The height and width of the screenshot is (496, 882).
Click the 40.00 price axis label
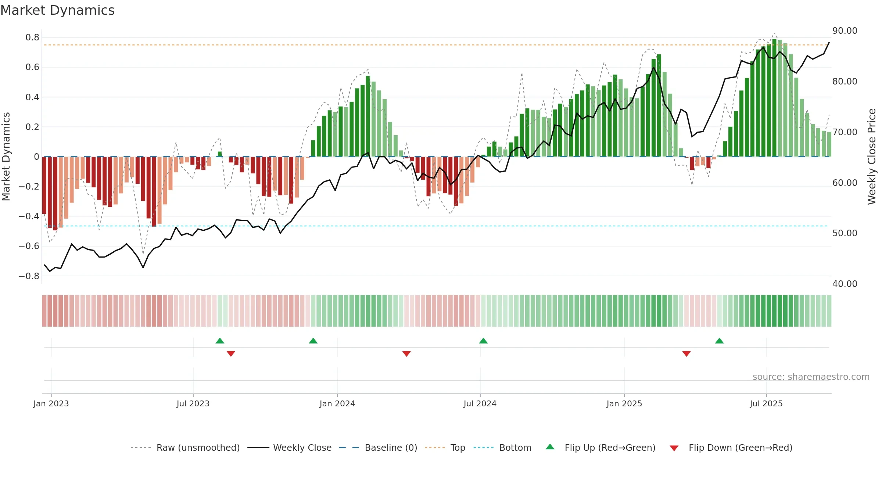click(845, 284)
